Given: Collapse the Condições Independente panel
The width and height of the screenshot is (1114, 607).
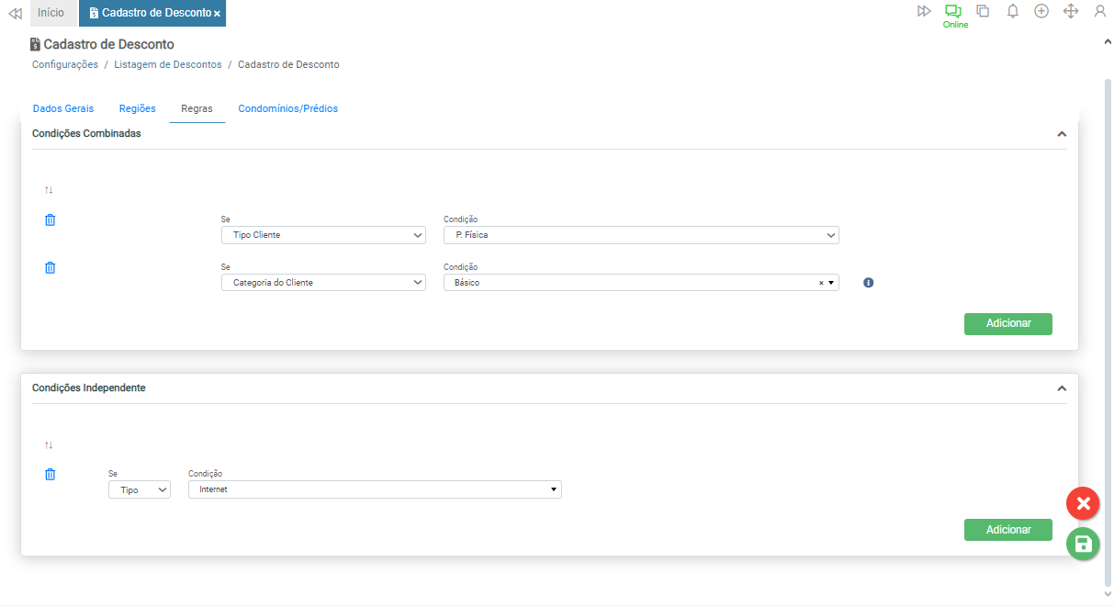Looking at the screenshot, I should [x=1062, y=388].
